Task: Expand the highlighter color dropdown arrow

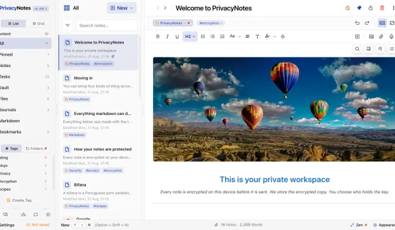Action: (x=274, y=37)
